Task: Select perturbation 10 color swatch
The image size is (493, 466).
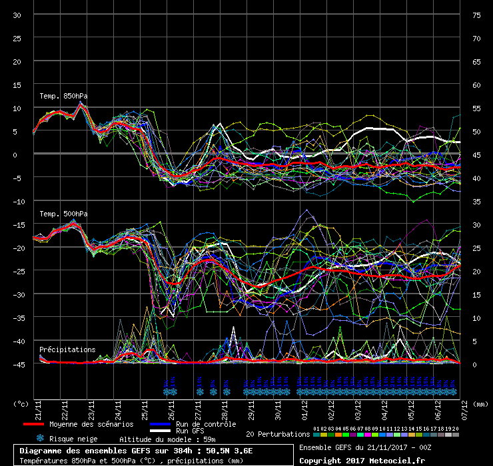Action: 382,434
